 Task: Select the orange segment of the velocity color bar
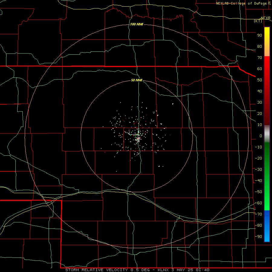tap(267, 51)
